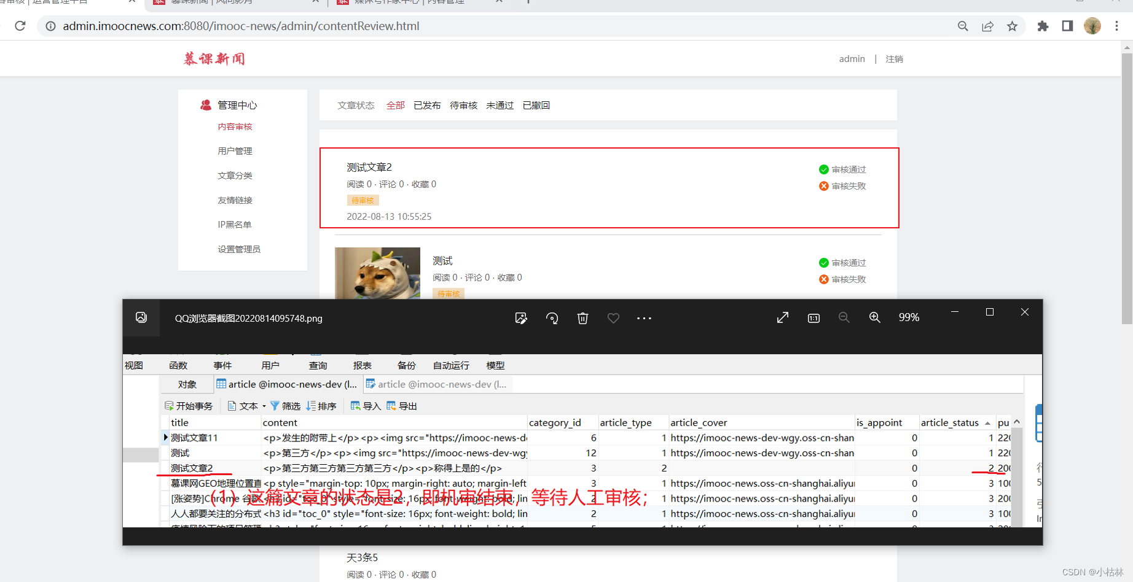1133x582 pixels.
Task: Click the 注销 logout link
Action: pyautogui.click(x=895, y=58)
